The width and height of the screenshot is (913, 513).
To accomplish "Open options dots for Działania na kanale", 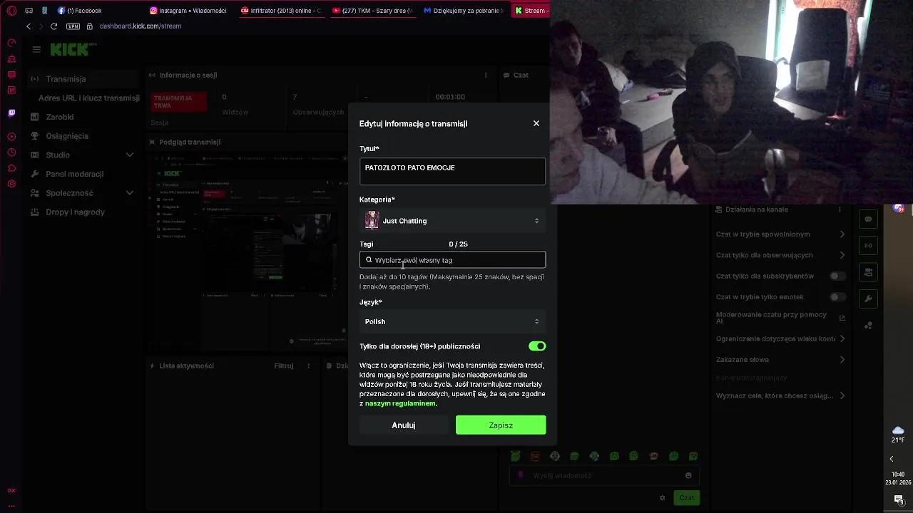I will pos(840,209).
